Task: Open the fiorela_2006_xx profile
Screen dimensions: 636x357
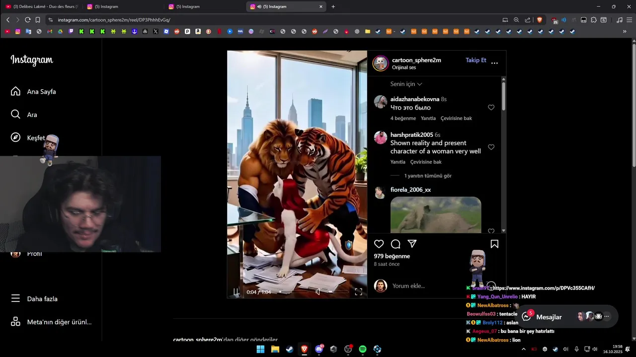Action: click(410, 190)
